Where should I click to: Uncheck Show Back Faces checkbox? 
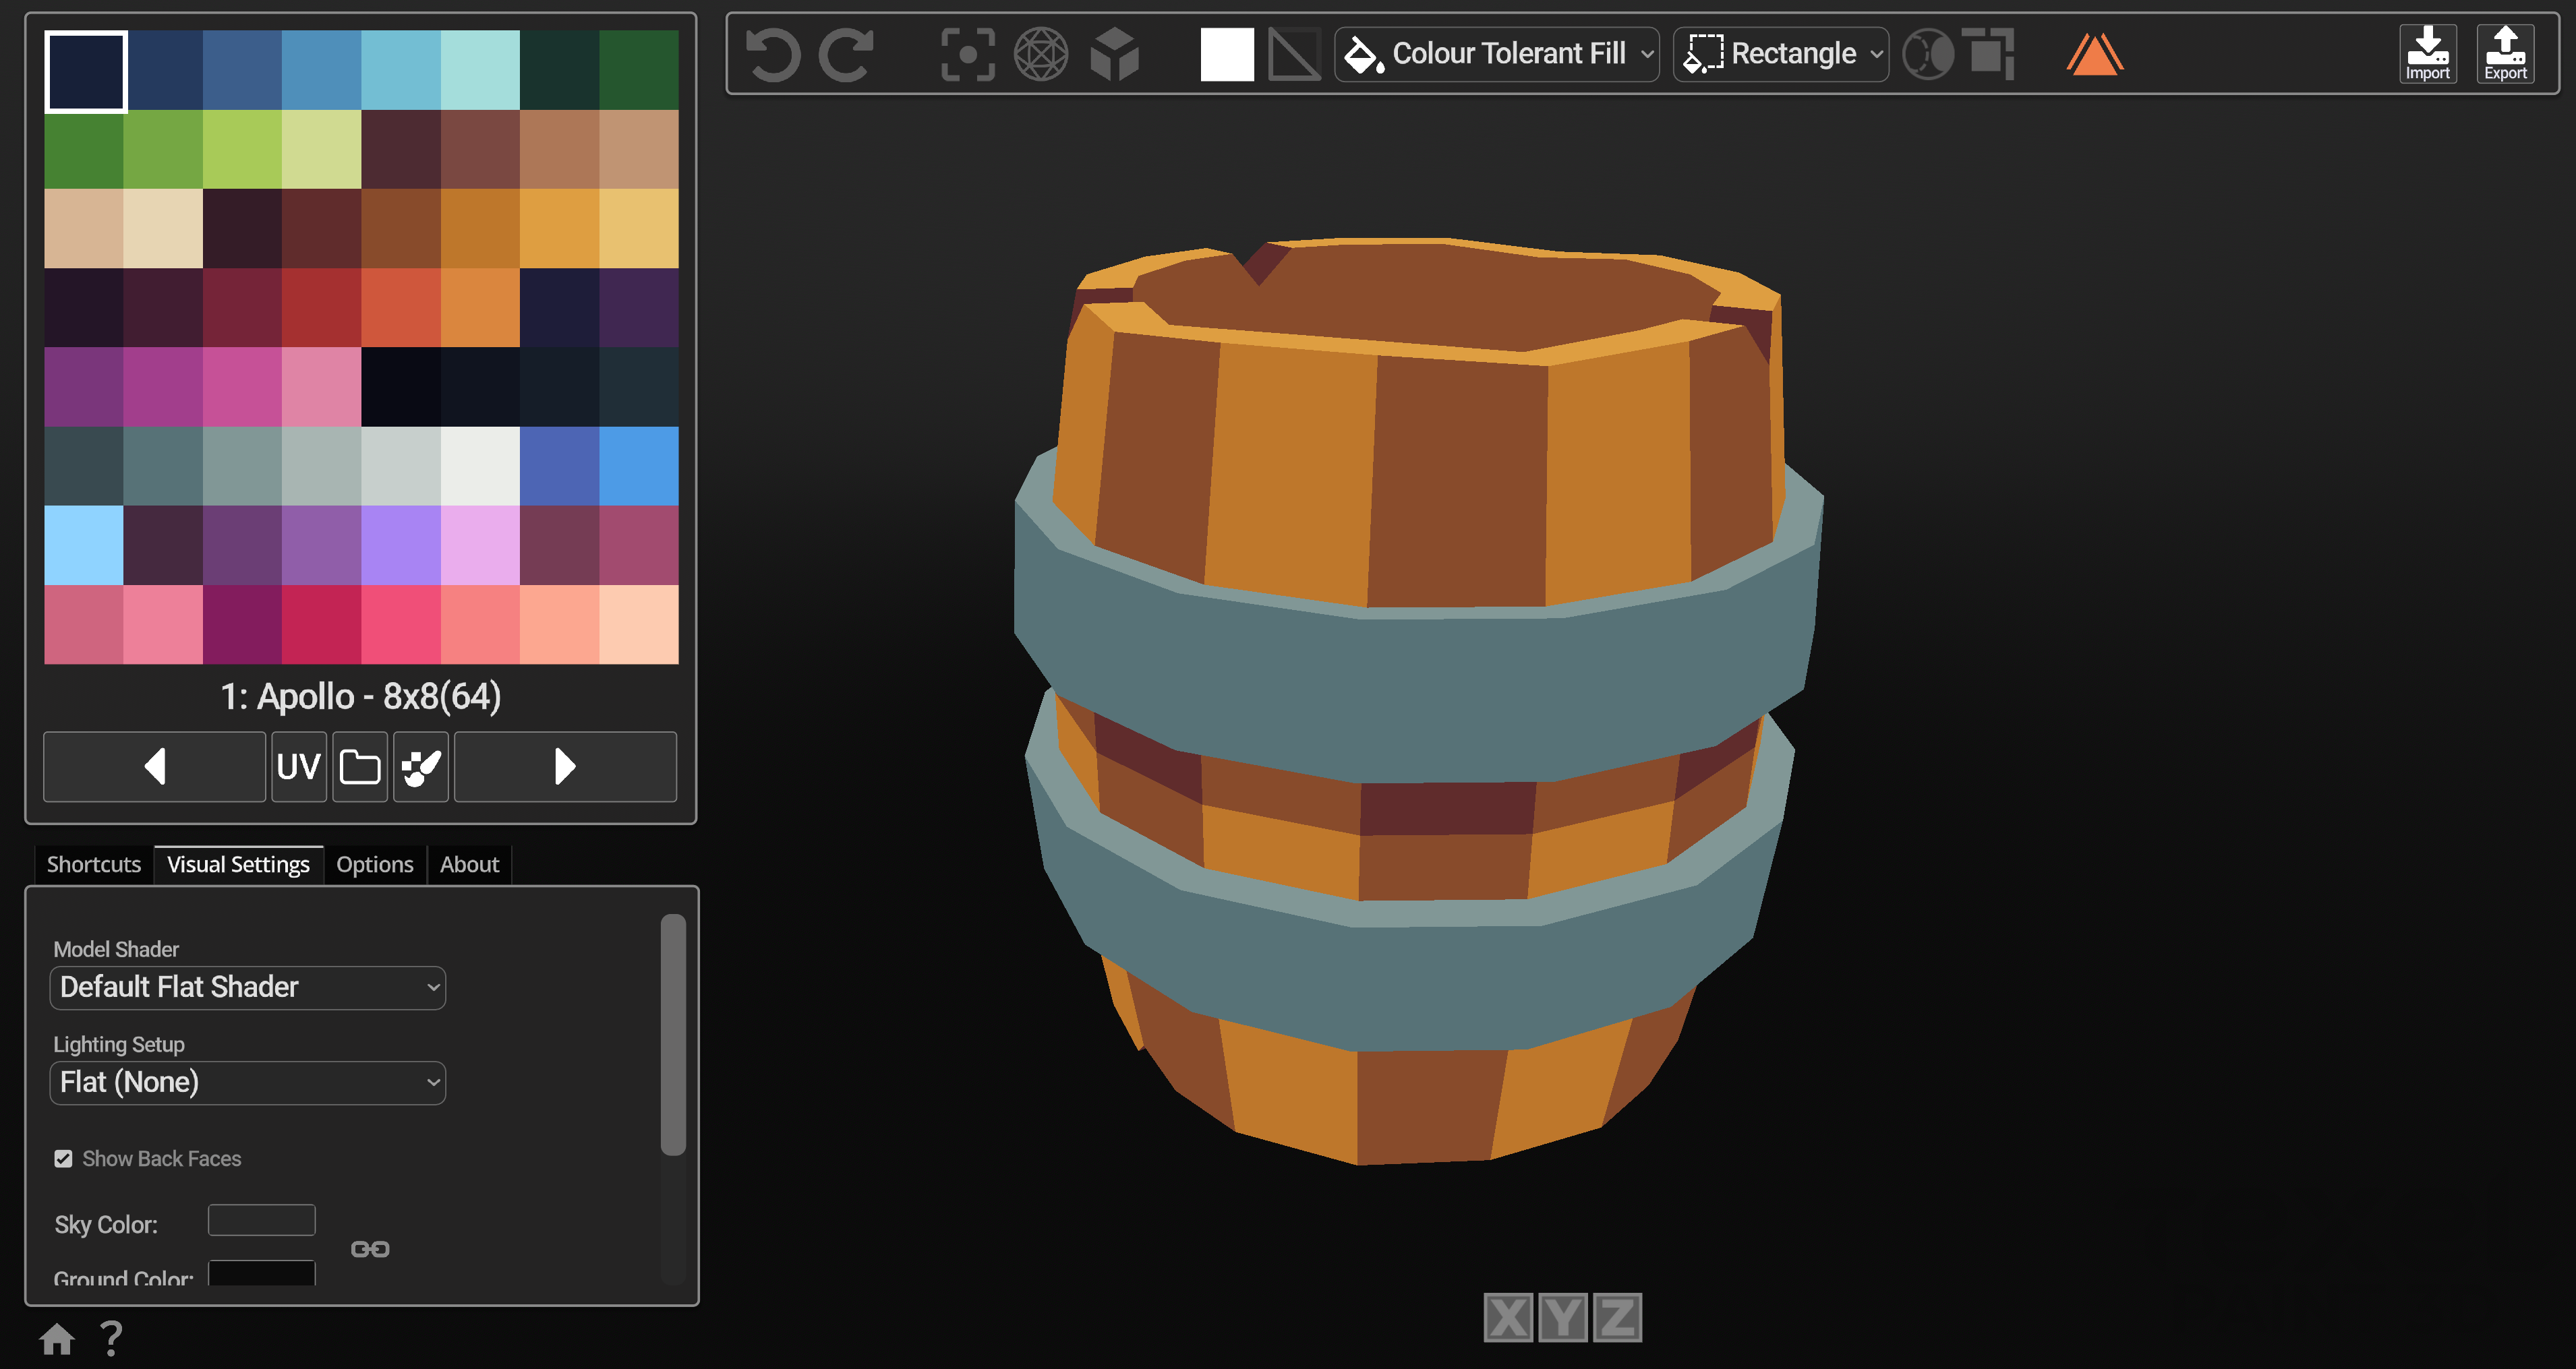(63, 1158)
